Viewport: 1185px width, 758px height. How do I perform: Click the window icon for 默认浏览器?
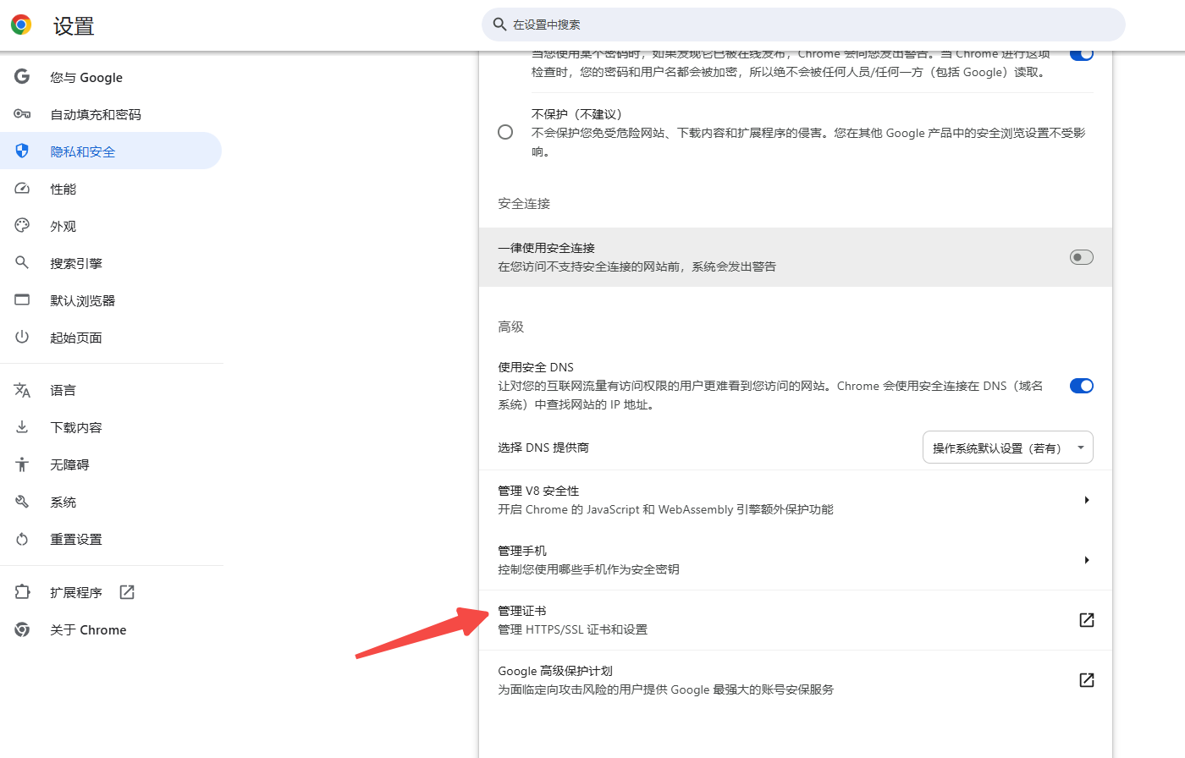(22, 300)
